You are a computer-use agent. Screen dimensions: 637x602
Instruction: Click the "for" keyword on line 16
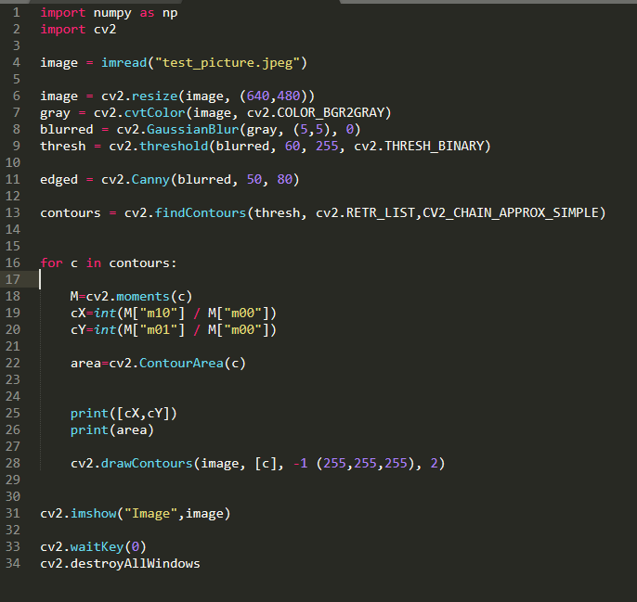52,263
